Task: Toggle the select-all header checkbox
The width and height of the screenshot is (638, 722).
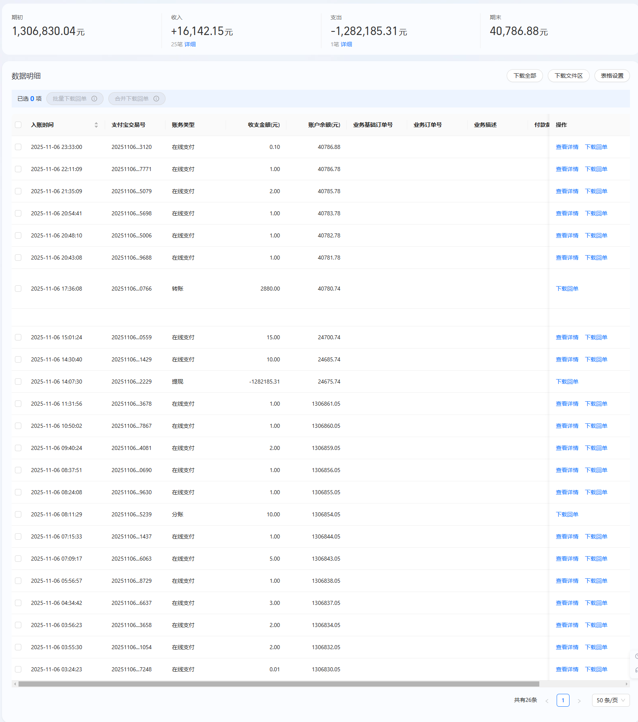Action: 18,125
